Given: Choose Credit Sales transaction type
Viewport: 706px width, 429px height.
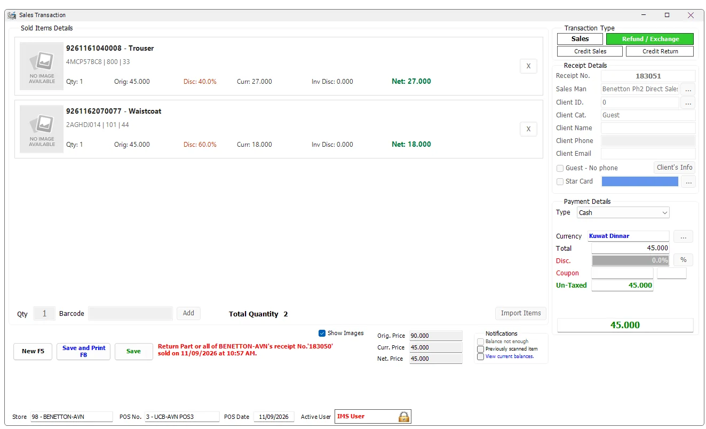Looking at the screenshot, I should [590, 51].
